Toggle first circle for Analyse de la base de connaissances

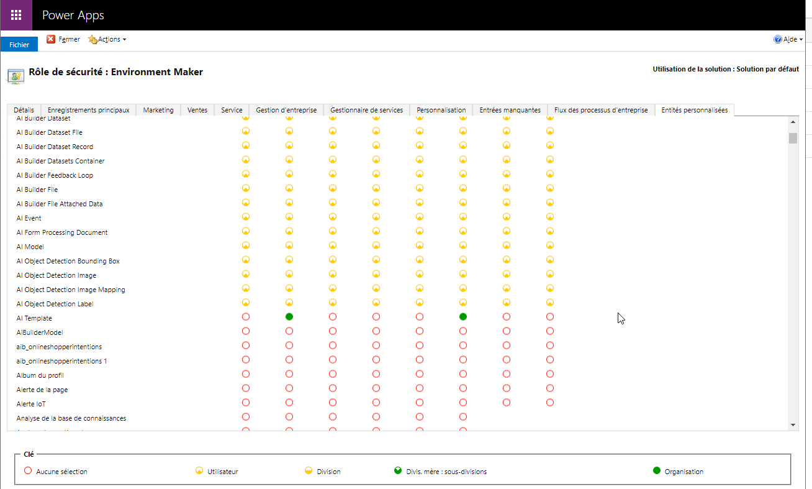[x=246, y=417]
